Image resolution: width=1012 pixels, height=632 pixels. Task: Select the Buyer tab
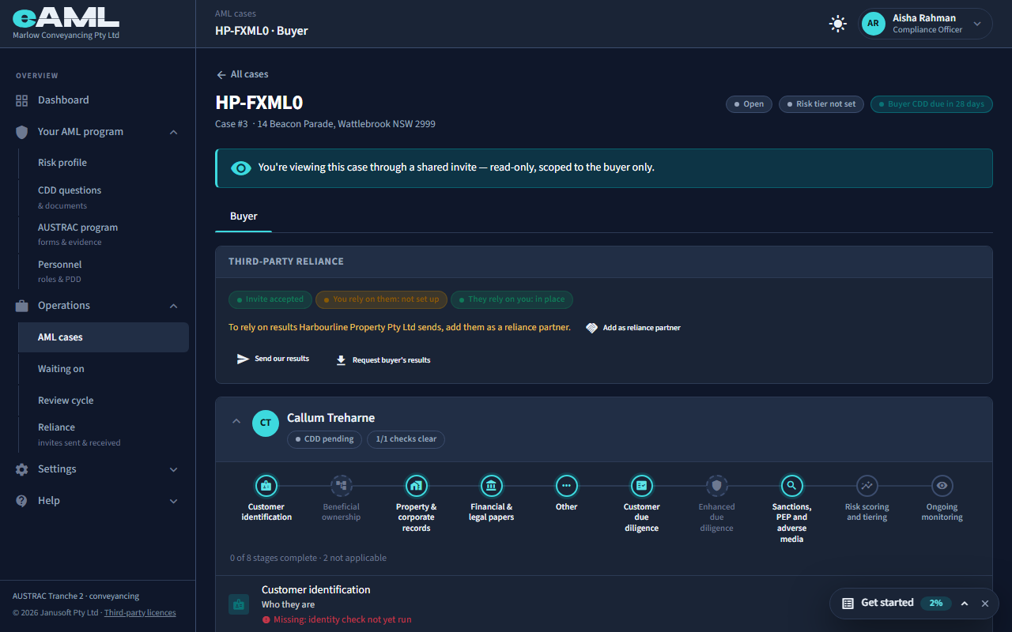(x=244, y=216)
